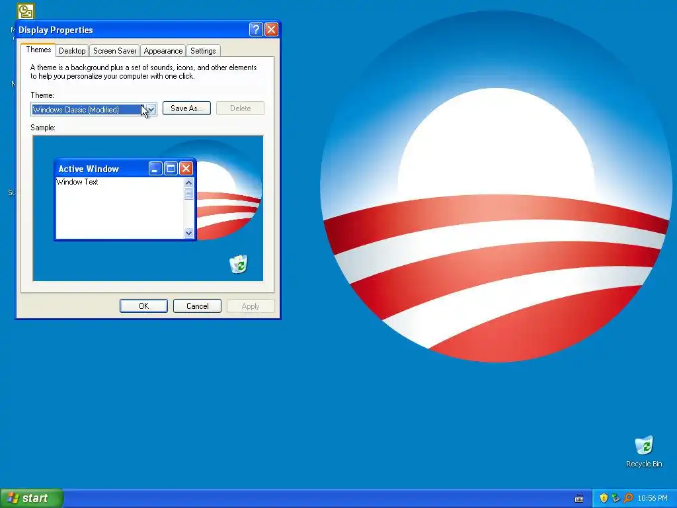Switch to the Screen Saver tab
677x508 pixels.
pos(115,50)
